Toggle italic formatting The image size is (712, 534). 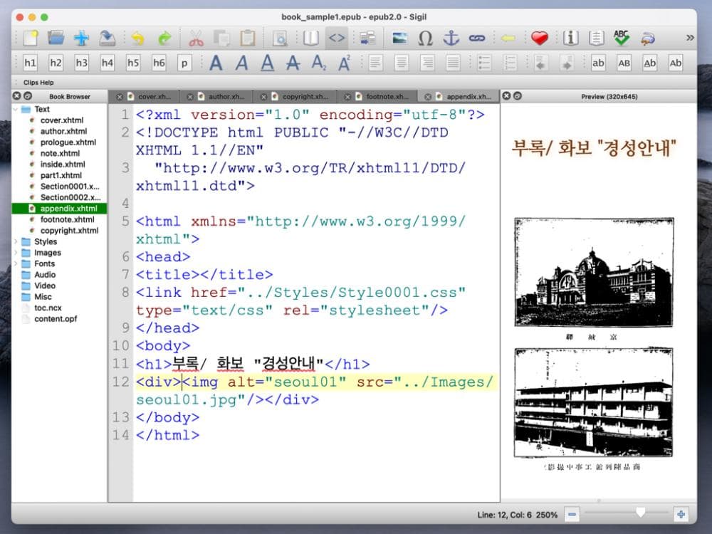(x=242, y=63)
